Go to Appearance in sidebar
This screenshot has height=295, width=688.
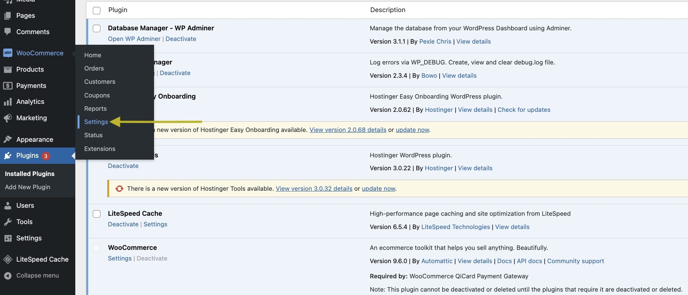[35, 140]
